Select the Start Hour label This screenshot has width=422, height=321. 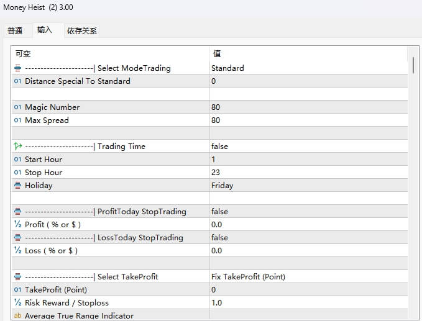[x=44, y=160]
